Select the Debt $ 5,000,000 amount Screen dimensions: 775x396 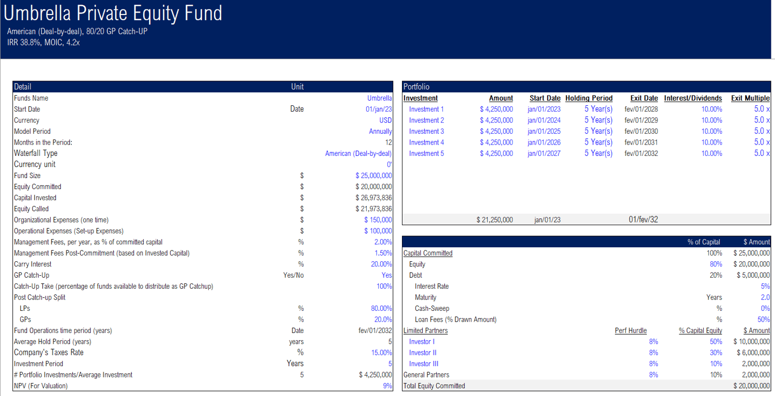753,275
